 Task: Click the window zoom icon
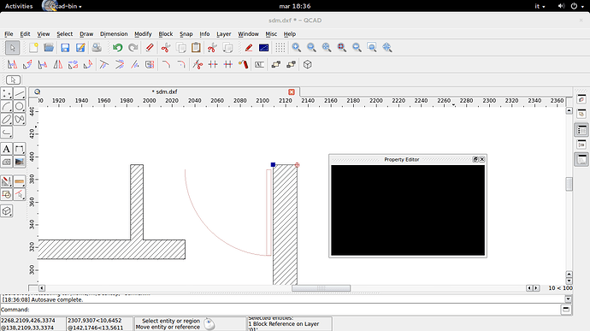coord(372,48)
